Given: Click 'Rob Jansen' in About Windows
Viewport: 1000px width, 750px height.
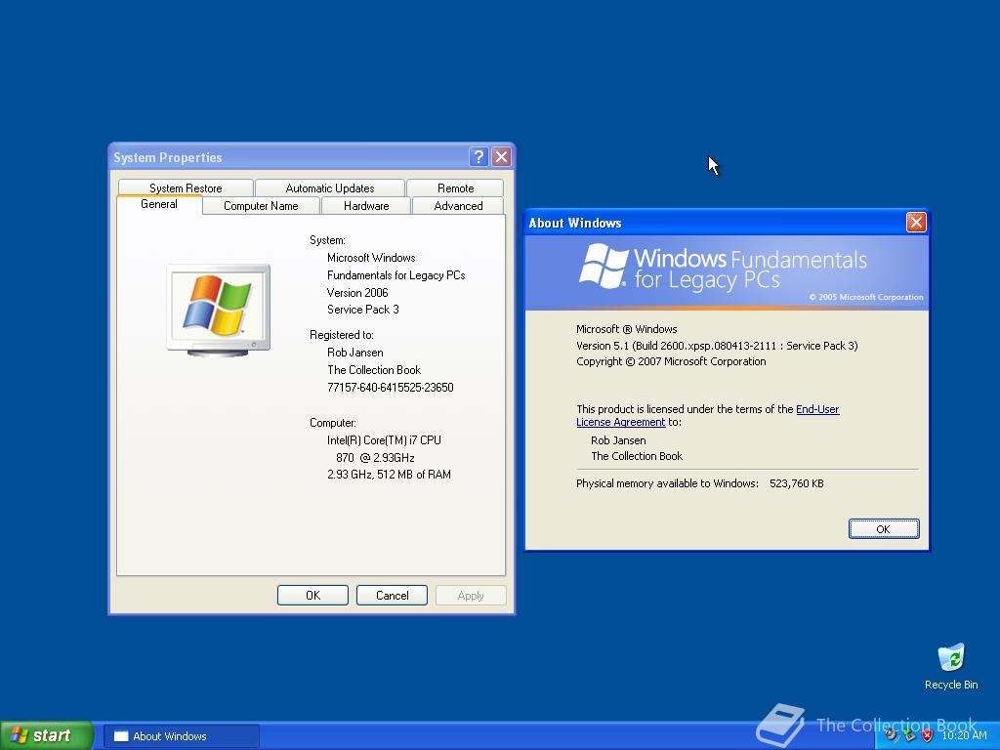Looking at the screenshot, I should 618,440.
